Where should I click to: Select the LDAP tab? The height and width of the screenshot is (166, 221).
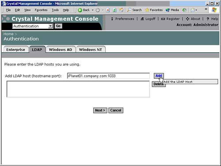[37, 50]
